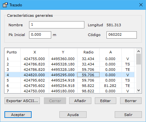This screenshot has height=122, width=146.
Task: Click X value 424786.820 in row 2
Action: pos(34,64)
